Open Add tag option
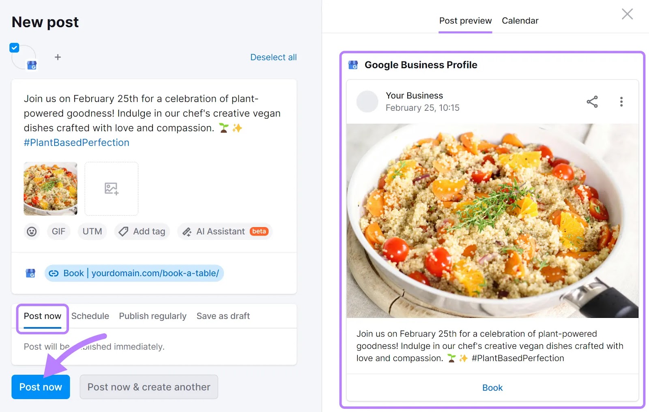Viewport: 649px width, 412px height. tap(142, 231)
